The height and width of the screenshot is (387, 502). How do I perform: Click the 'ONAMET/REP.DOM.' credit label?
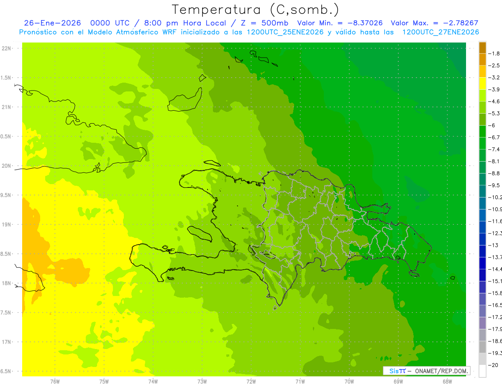[441, 371]
